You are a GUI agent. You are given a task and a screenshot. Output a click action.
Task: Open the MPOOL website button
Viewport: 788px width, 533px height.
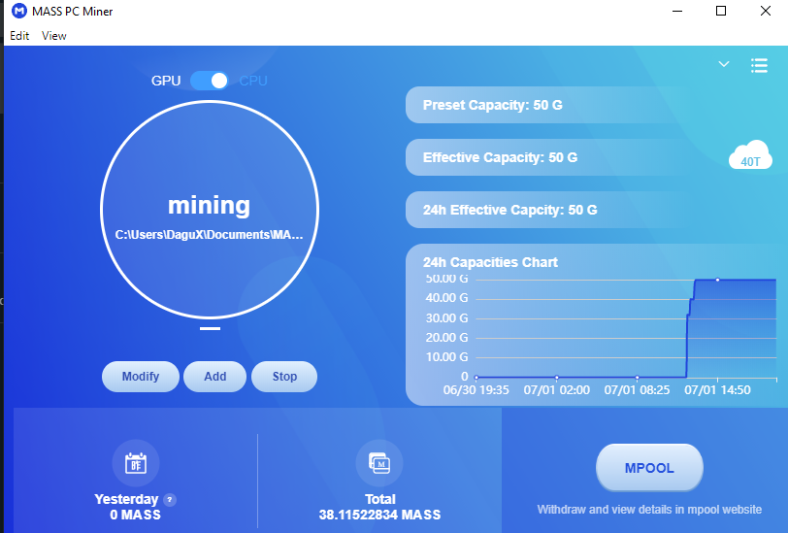(648, 469)
